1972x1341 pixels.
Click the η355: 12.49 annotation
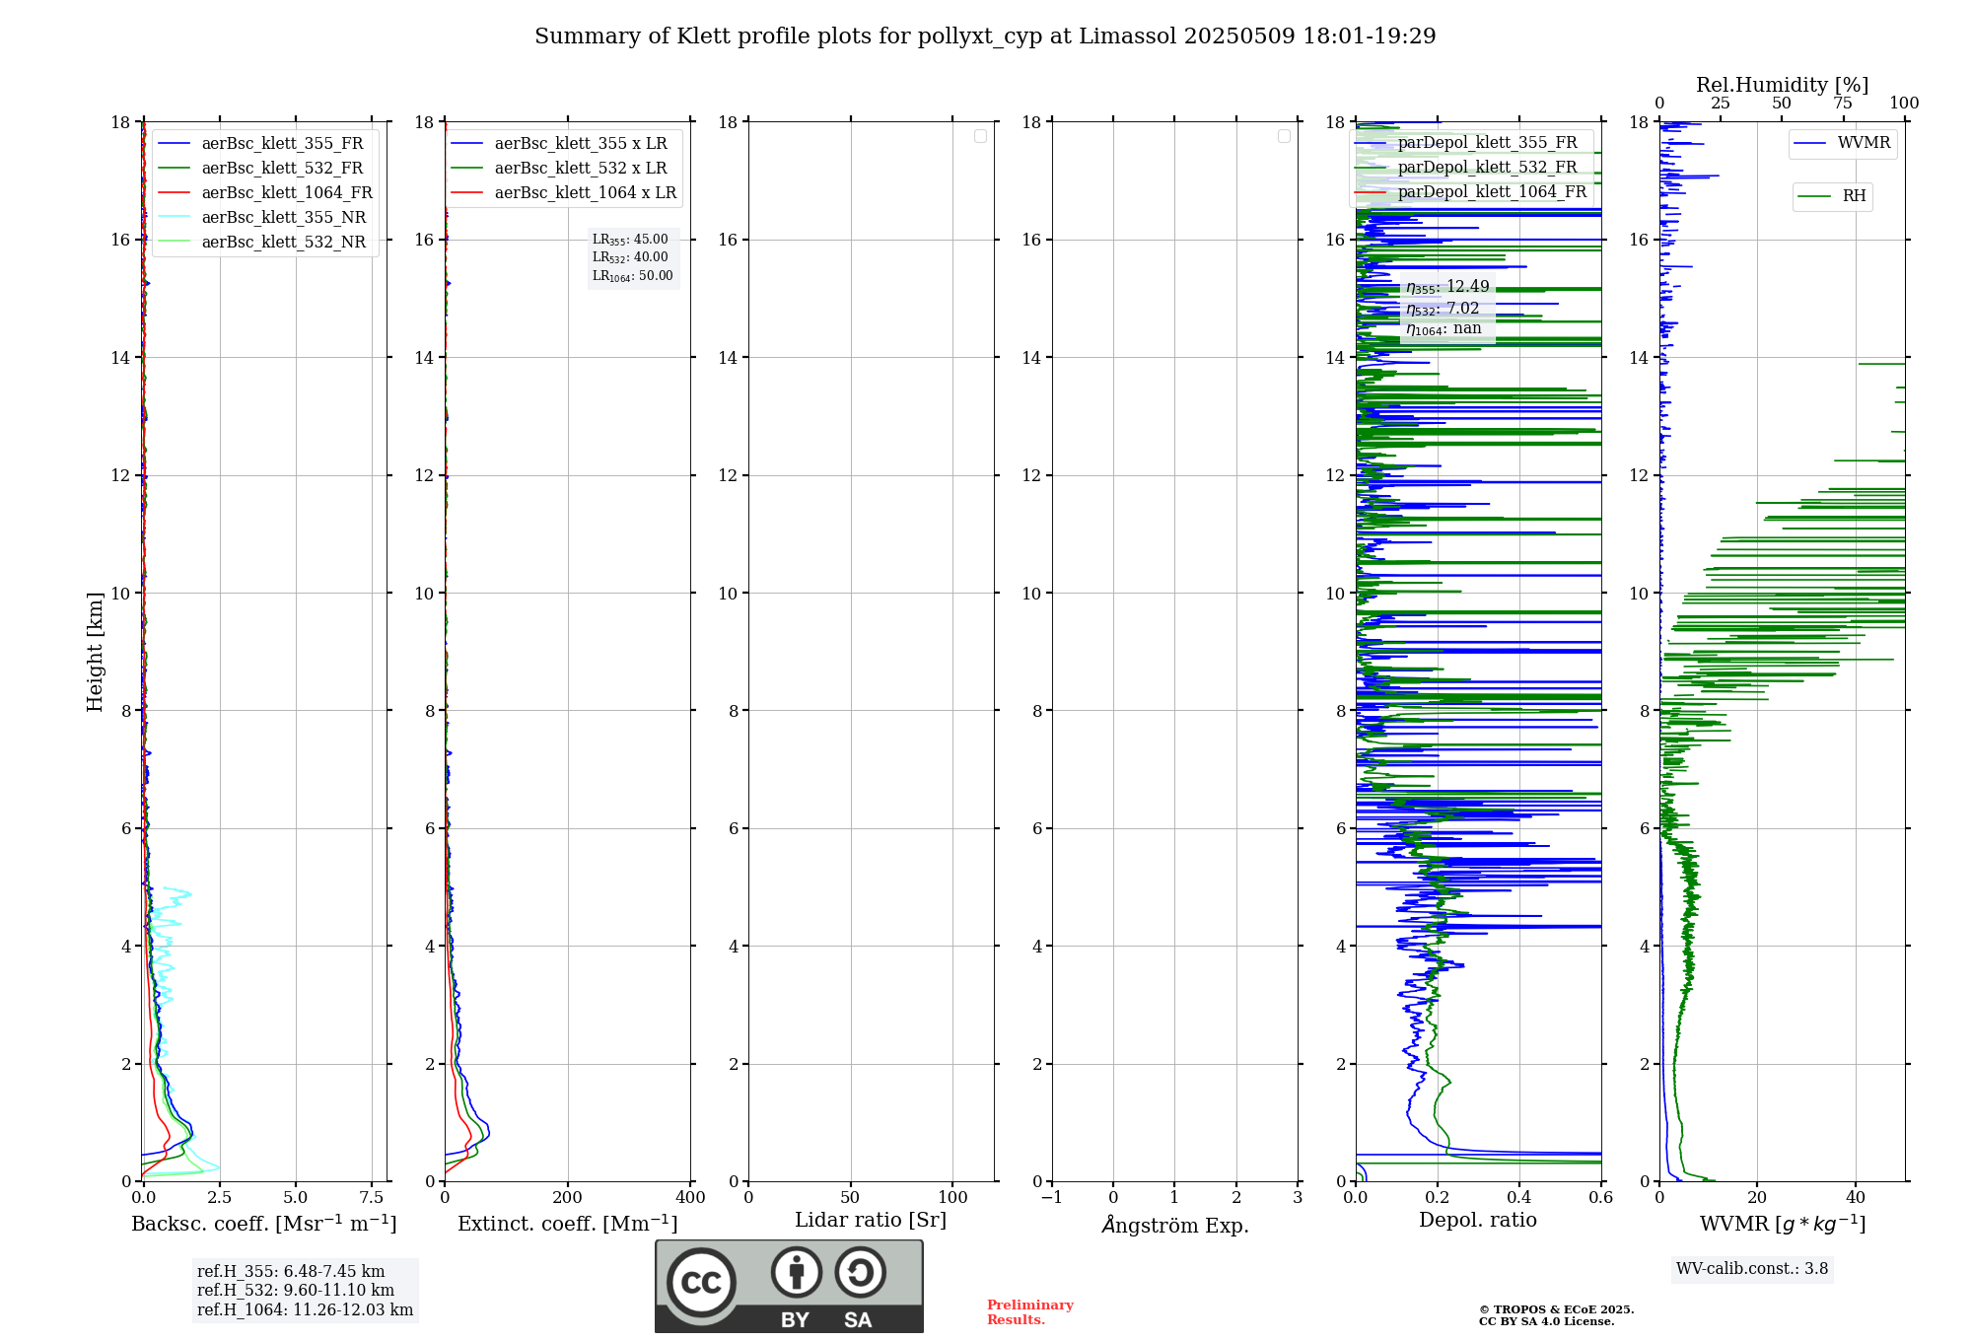[x=1447, y=287]
